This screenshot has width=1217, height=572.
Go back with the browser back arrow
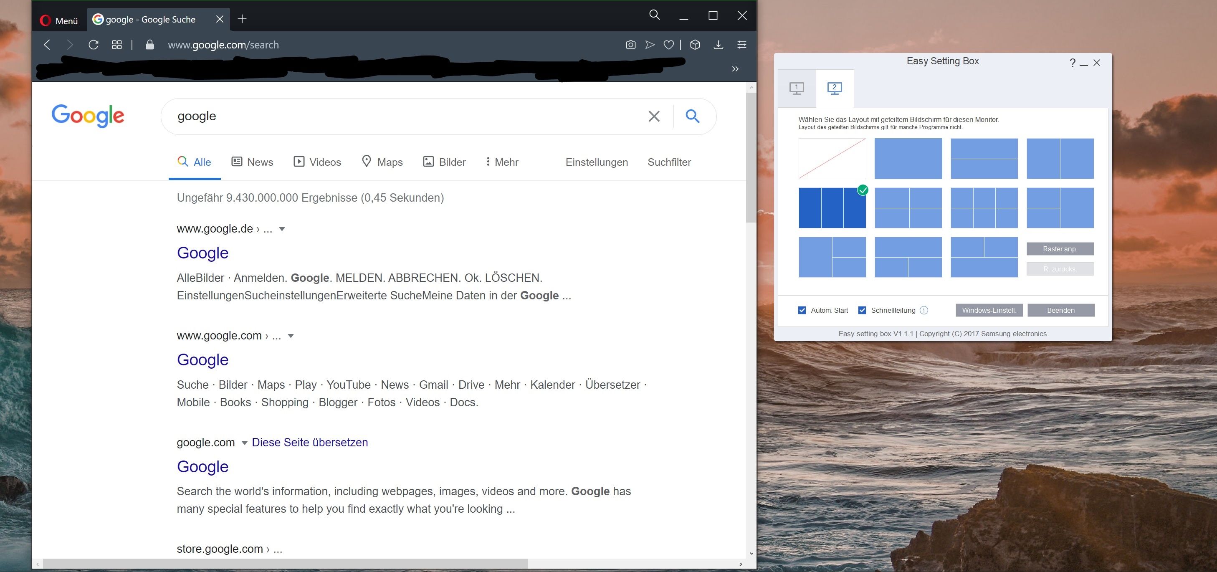tap(47, 45)
